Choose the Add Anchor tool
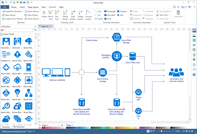Image resolution: width=197 pixels, height=134 pixels. (x=73, y=15)
